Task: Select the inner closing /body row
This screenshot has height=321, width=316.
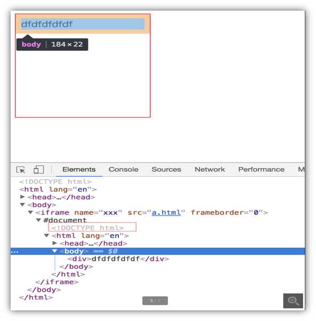Action: pos(76,267)
